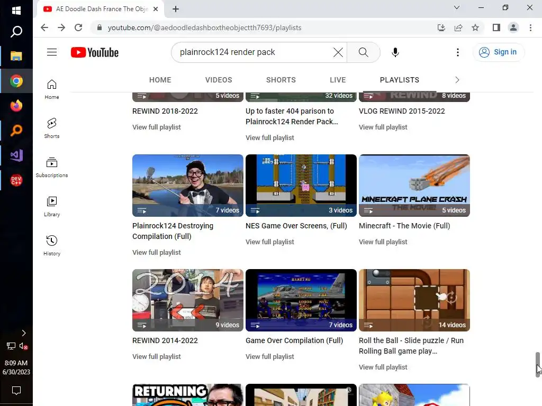The width and height of the screenshot is (542, 406).
Task: Open Chrome three-dot menu
Action: click(530, 27)
